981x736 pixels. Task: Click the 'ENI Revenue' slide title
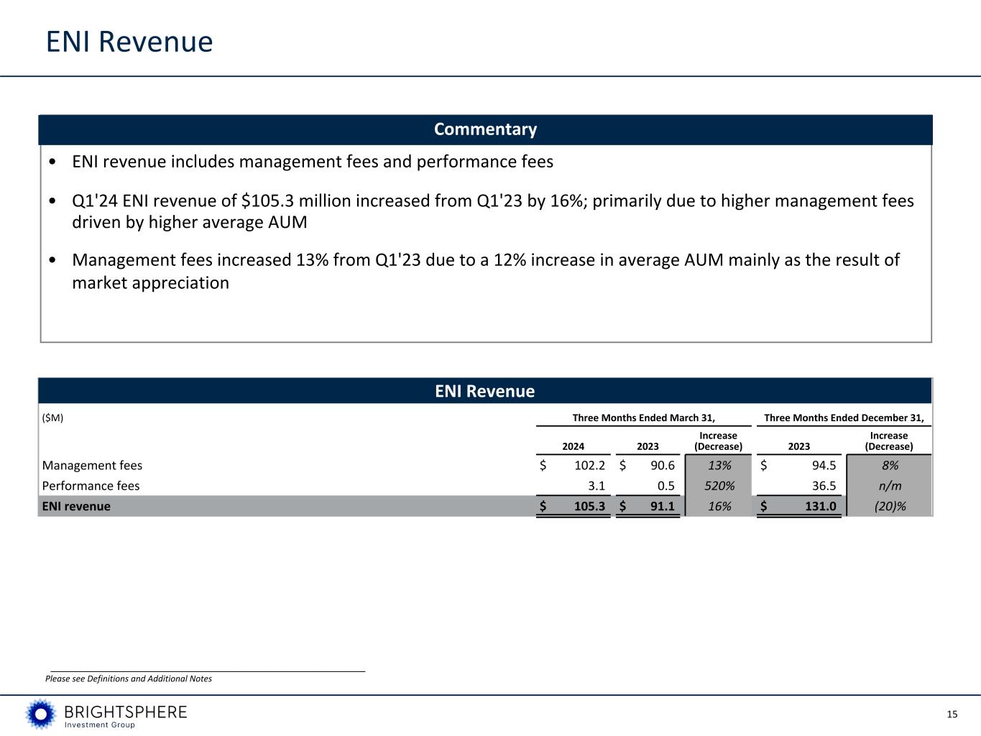click(129, 42)
